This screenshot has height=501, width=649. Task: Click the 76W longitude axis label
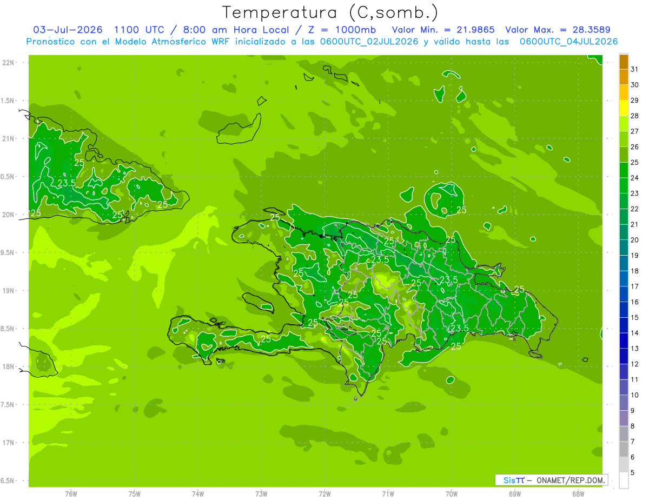pyautogui.click(x=71, y=493)
